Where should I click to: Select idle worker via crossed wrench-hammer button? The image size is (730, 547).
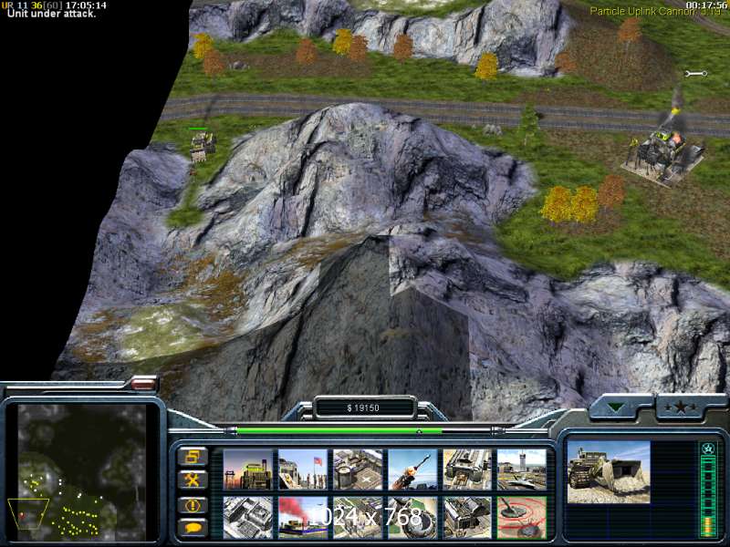pos(193,480)
